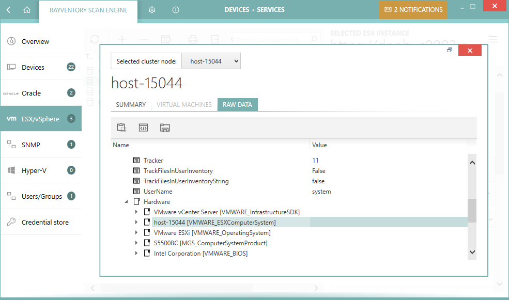Switch to the Summary tab
509x300 pixels.
[x=130, y=104]
